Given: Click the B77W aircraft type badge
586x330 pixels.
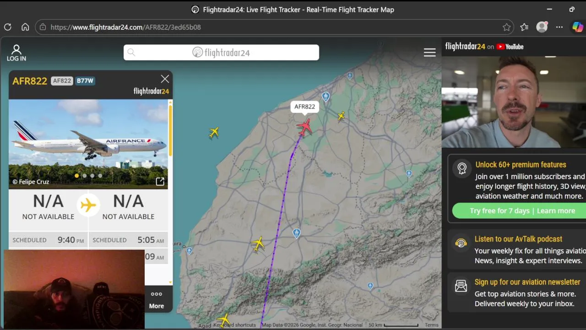Looking at the screenshot, I should [85, 81].
